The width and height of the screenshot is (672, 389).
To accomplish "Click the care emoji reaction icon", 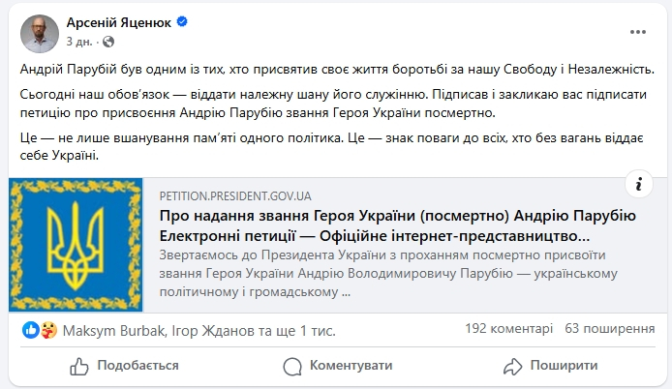I will coord(46,330).
